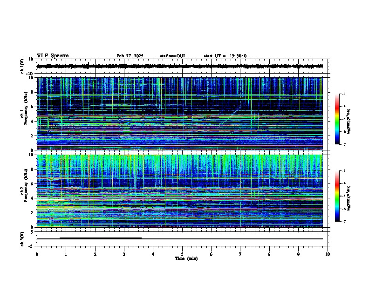Click the "ch.3(V)" axis label
This screenshot has width=369, height=285.
(x=22, y=239)
